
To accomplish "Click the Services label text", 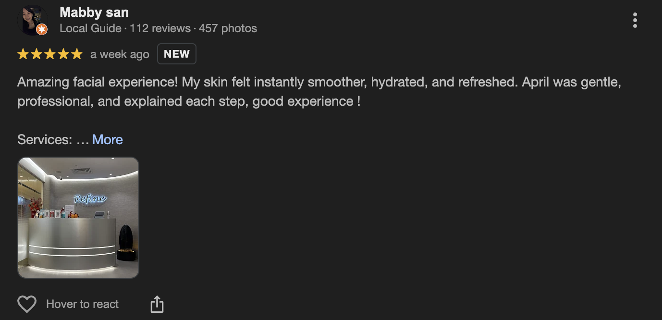I will (45, 140).
